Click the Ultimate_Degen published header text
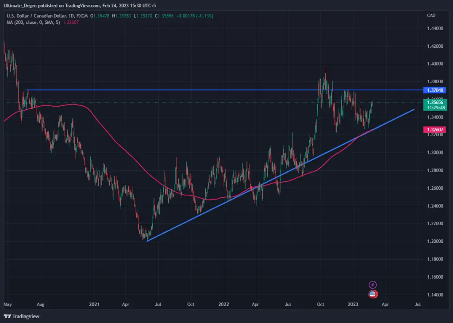This screenshot has width=453, height=323. click(x=80, y=5)
